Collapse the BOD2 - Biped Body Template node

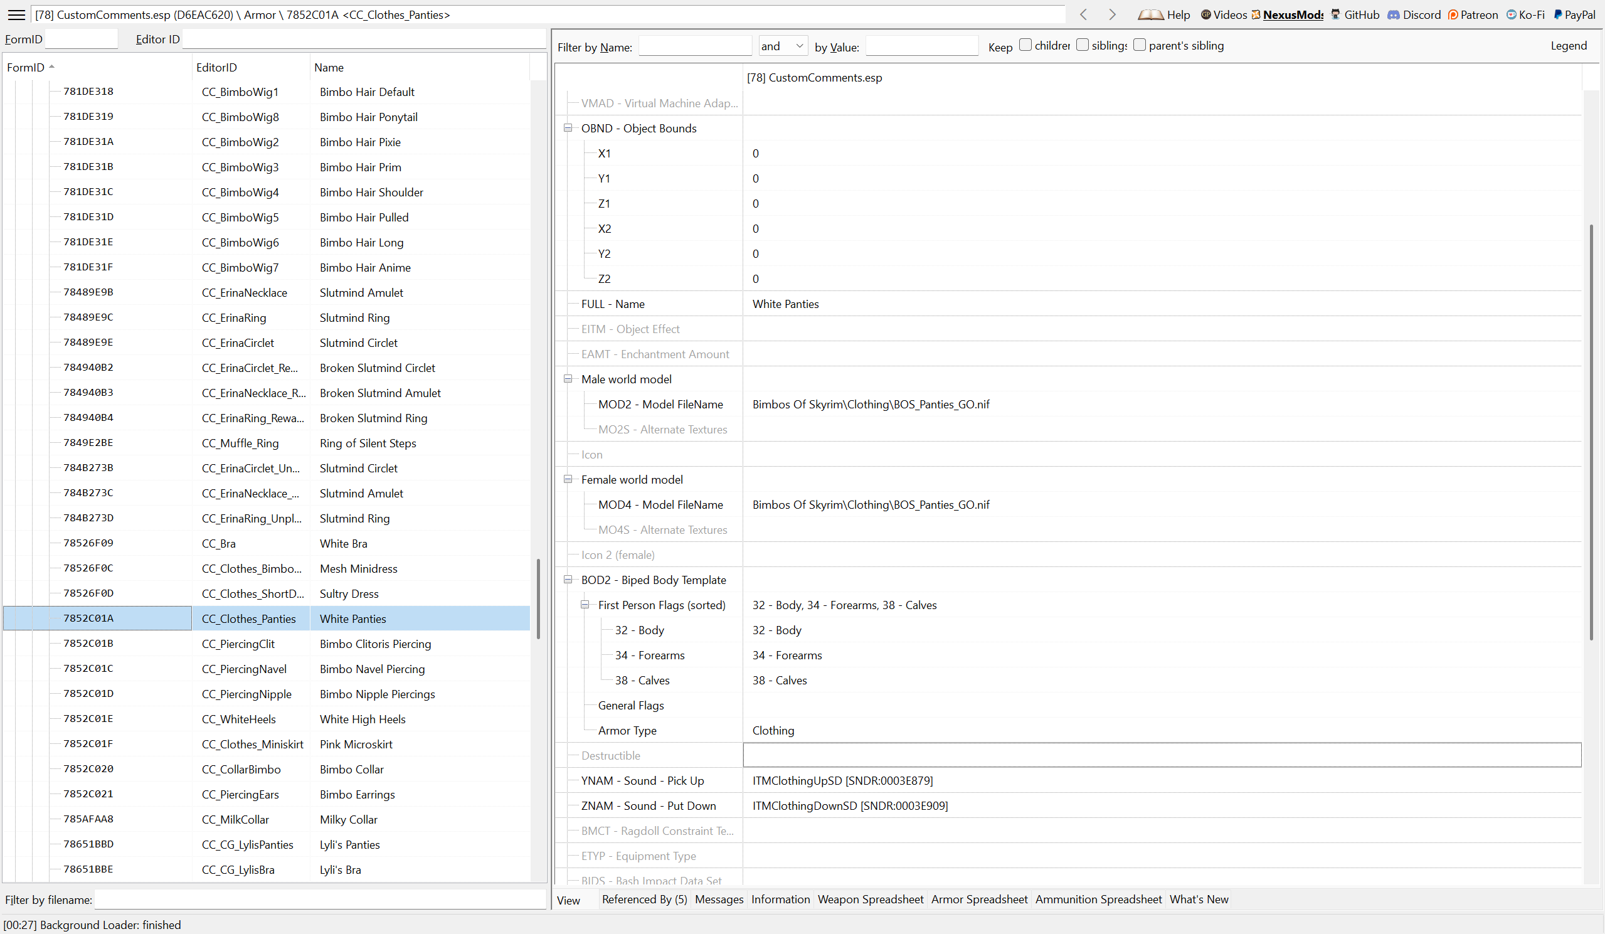(x=568, y=580)
